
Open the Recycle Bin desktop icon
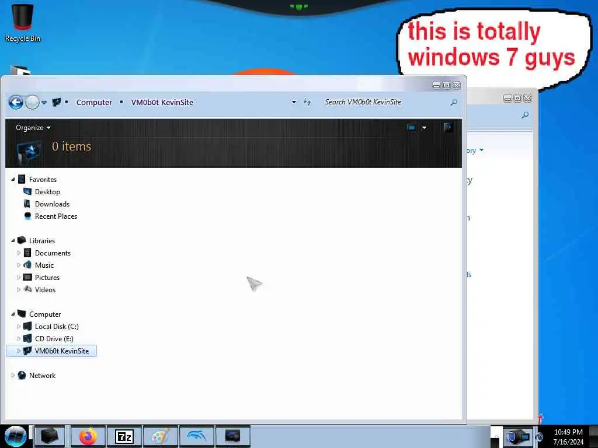tap(23, 22)
